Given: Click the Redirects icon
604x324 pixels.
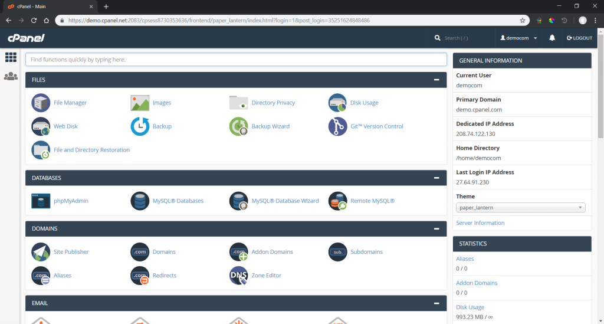Looking at the screenshot, I should coord(140,276).
